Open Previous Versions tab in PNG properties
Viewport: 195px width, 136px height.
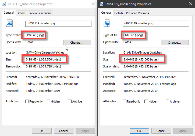137,13
